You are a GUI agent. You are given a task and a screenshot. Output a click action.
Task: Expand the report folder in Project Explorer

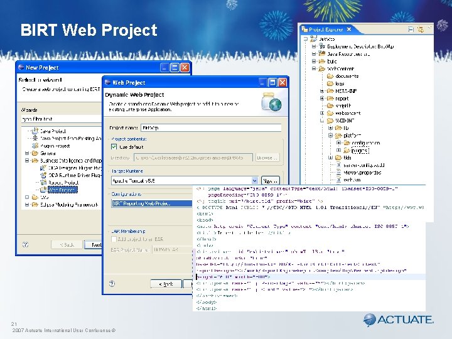coord(322,99)
